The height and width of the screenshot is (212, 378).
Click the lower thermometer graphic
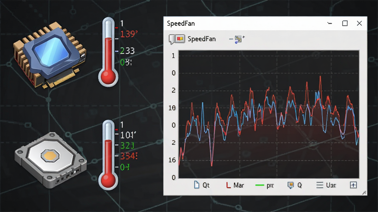point(108,155)
